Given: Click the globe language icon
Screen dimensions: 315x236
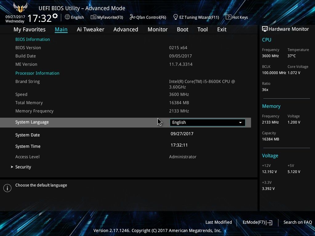Looking at the screenshot, I should tap(67, 17).
